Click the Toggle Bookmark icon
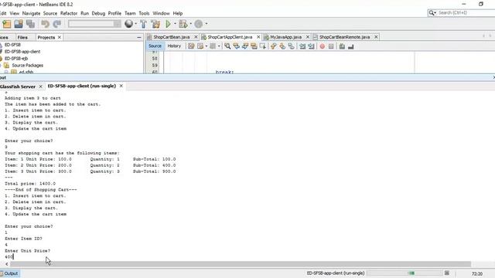The width and height of the screenshot is (495, 278). point(291,46)
